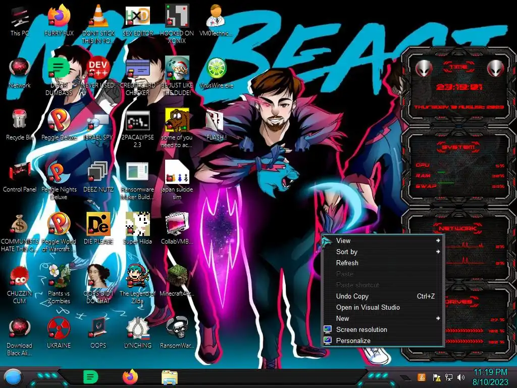Open Plants vs Zombies shortcut
The height and width of the screenshot is (388, 517).
pyautogui.click(x=59, y=284)
